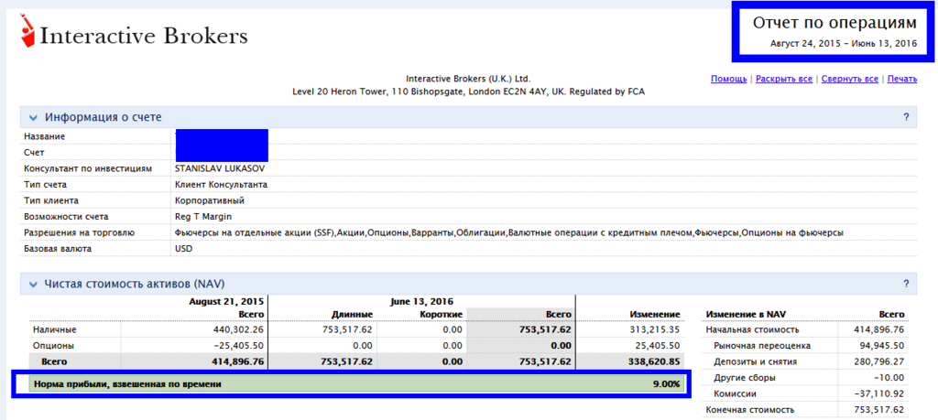Click the Чистая стоимость активов (NAV) header title
The image size is (938, 420).
[135, 284]
